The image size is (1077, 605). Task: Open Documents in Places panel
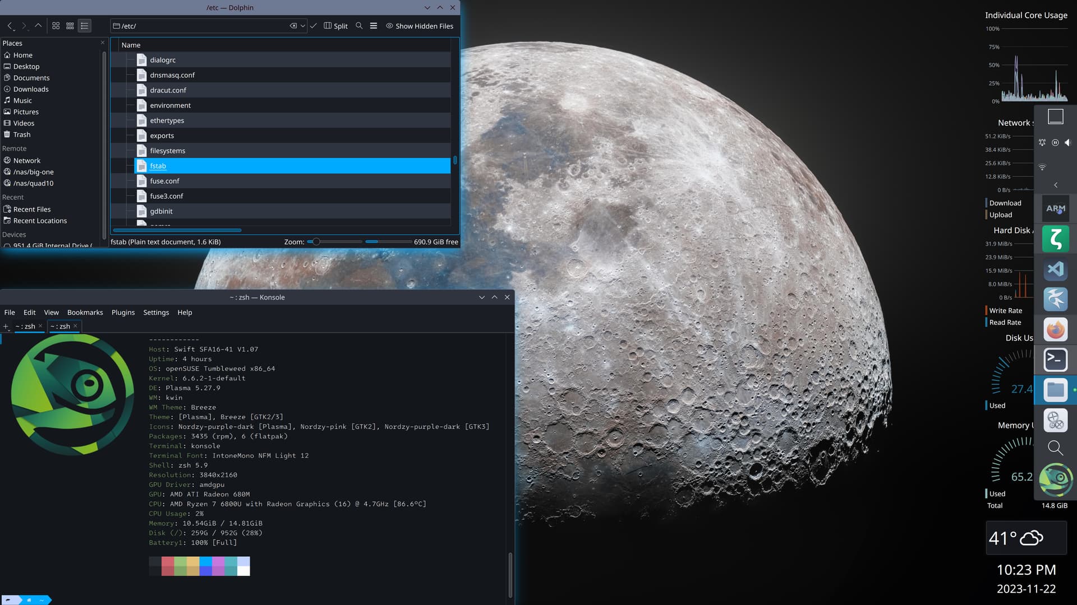coord(52,78)
